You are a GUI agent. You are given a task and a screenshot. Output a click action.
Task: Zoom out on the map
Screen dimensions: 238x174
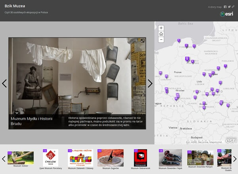click(x=161, y=40)
